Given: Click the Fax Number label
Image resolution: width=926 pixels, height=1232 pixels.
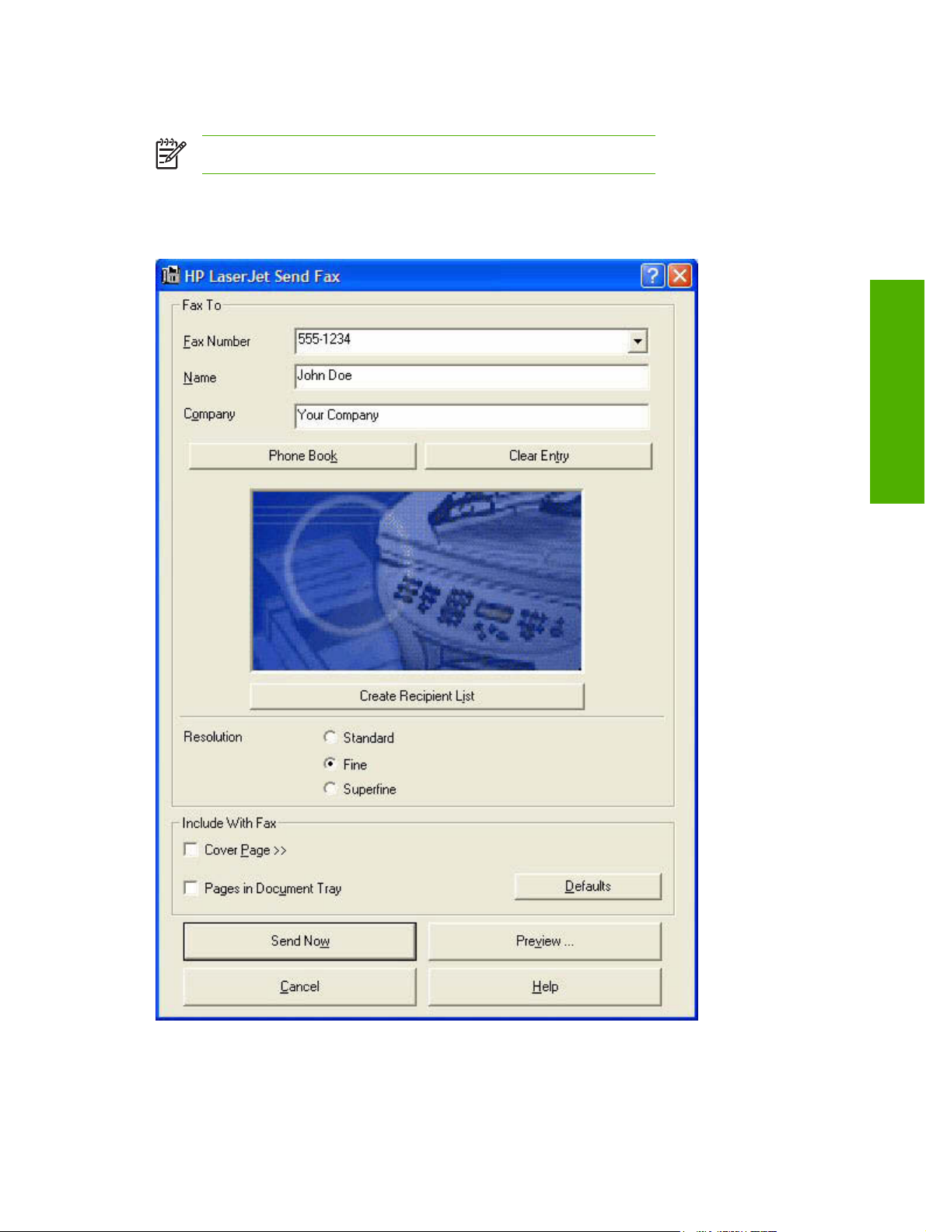Looking at the screenshot, I should click(217, 341).
